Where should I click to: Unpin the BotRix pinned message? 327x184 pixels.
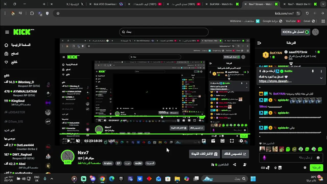[x=312, y=71]
